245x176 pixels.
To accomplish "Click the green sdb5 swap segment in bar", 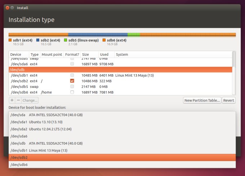I will pos(134,35).
